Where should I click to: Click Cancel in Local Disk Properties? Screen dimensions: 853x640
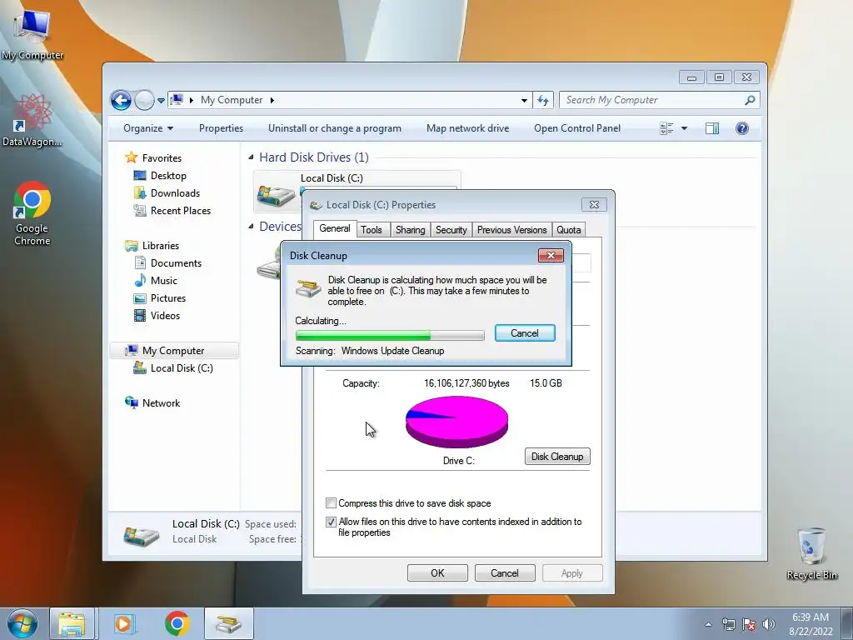505,573
